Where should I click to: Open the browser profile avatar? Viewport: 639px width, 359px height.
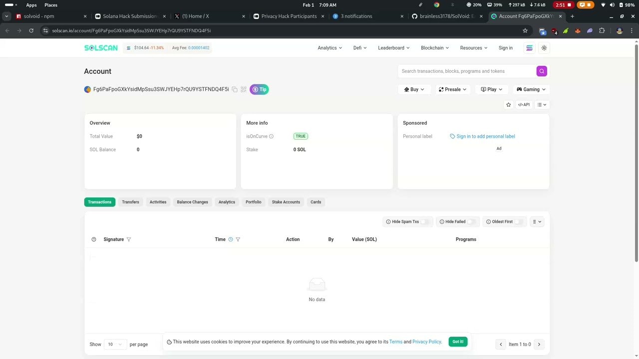point(620,30)
